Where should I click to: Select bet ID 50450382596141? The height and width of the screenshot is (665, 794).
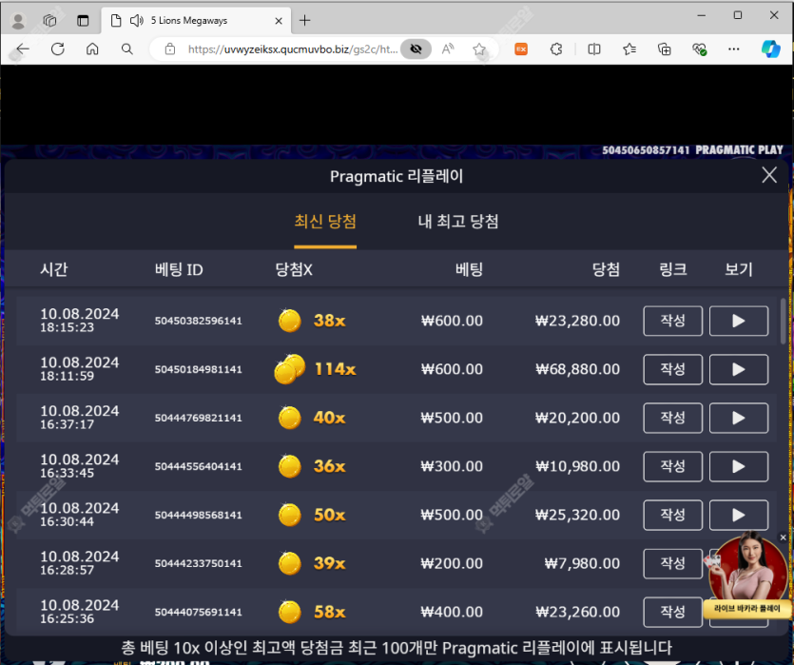click(199, 321)
